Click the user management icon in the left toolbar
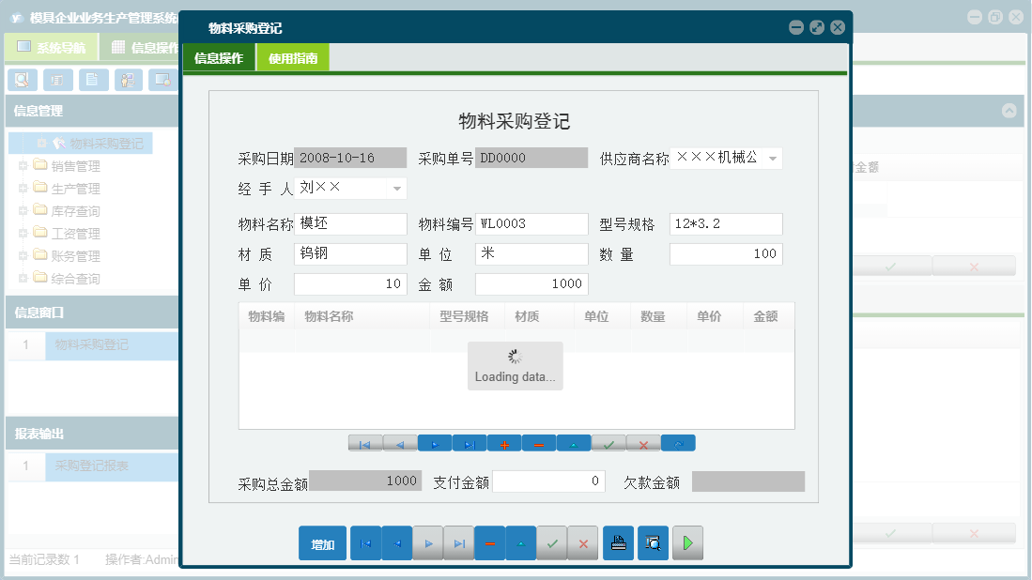 [x=127, y=80]
